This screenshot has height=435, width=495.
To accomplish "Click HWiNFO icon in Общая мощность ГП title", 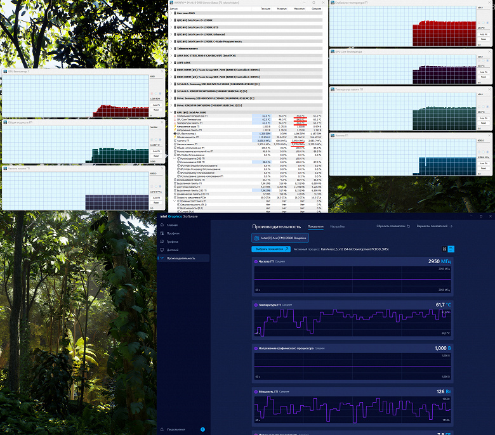I will point(5,122).
